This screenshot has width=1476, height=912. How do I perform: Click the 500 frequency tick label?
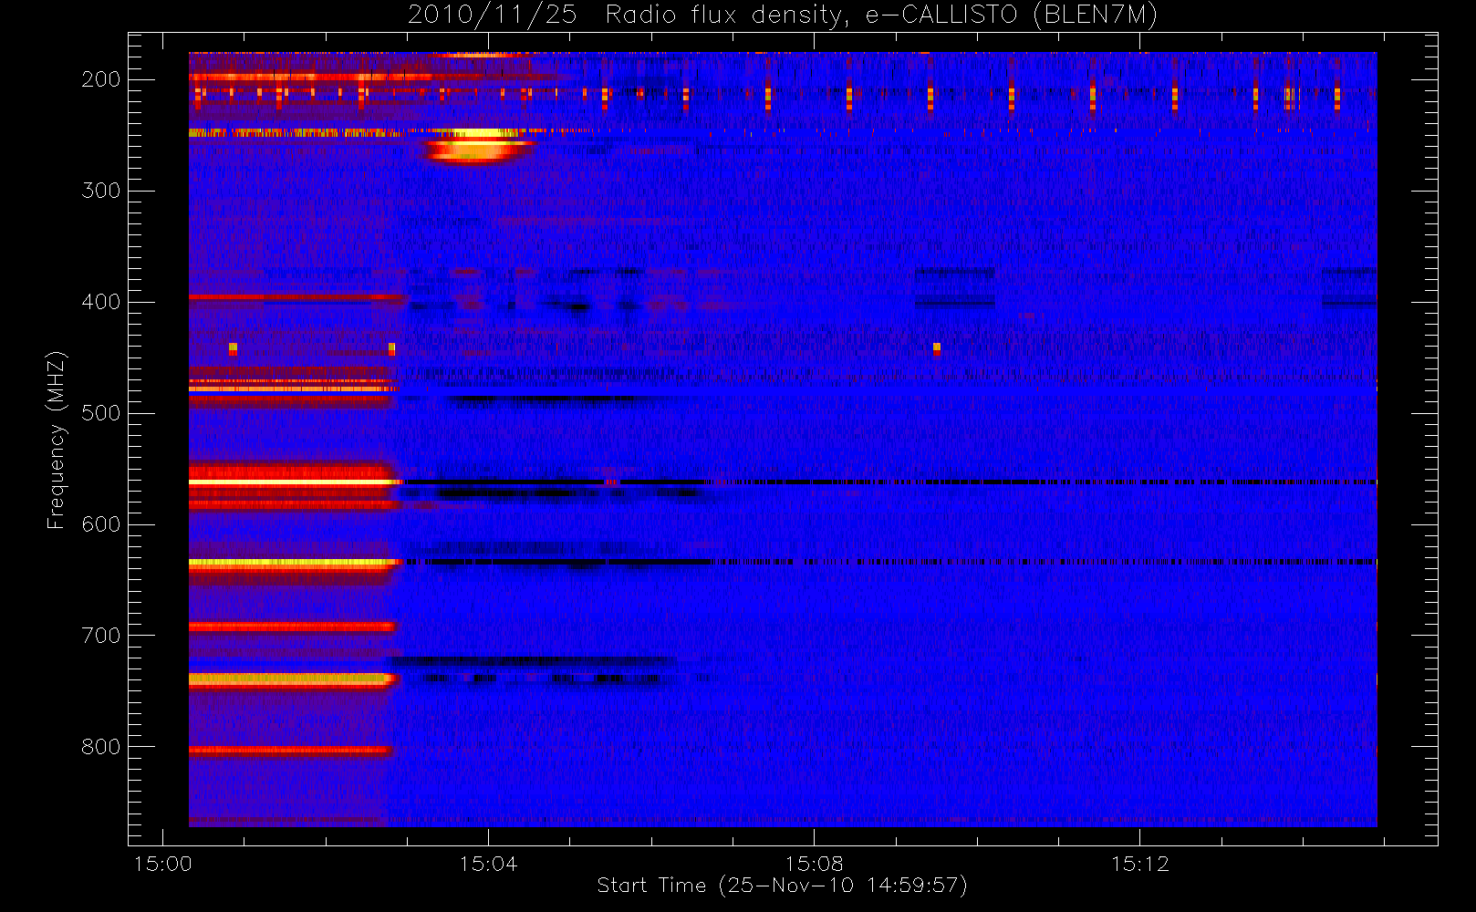point(100,413)
